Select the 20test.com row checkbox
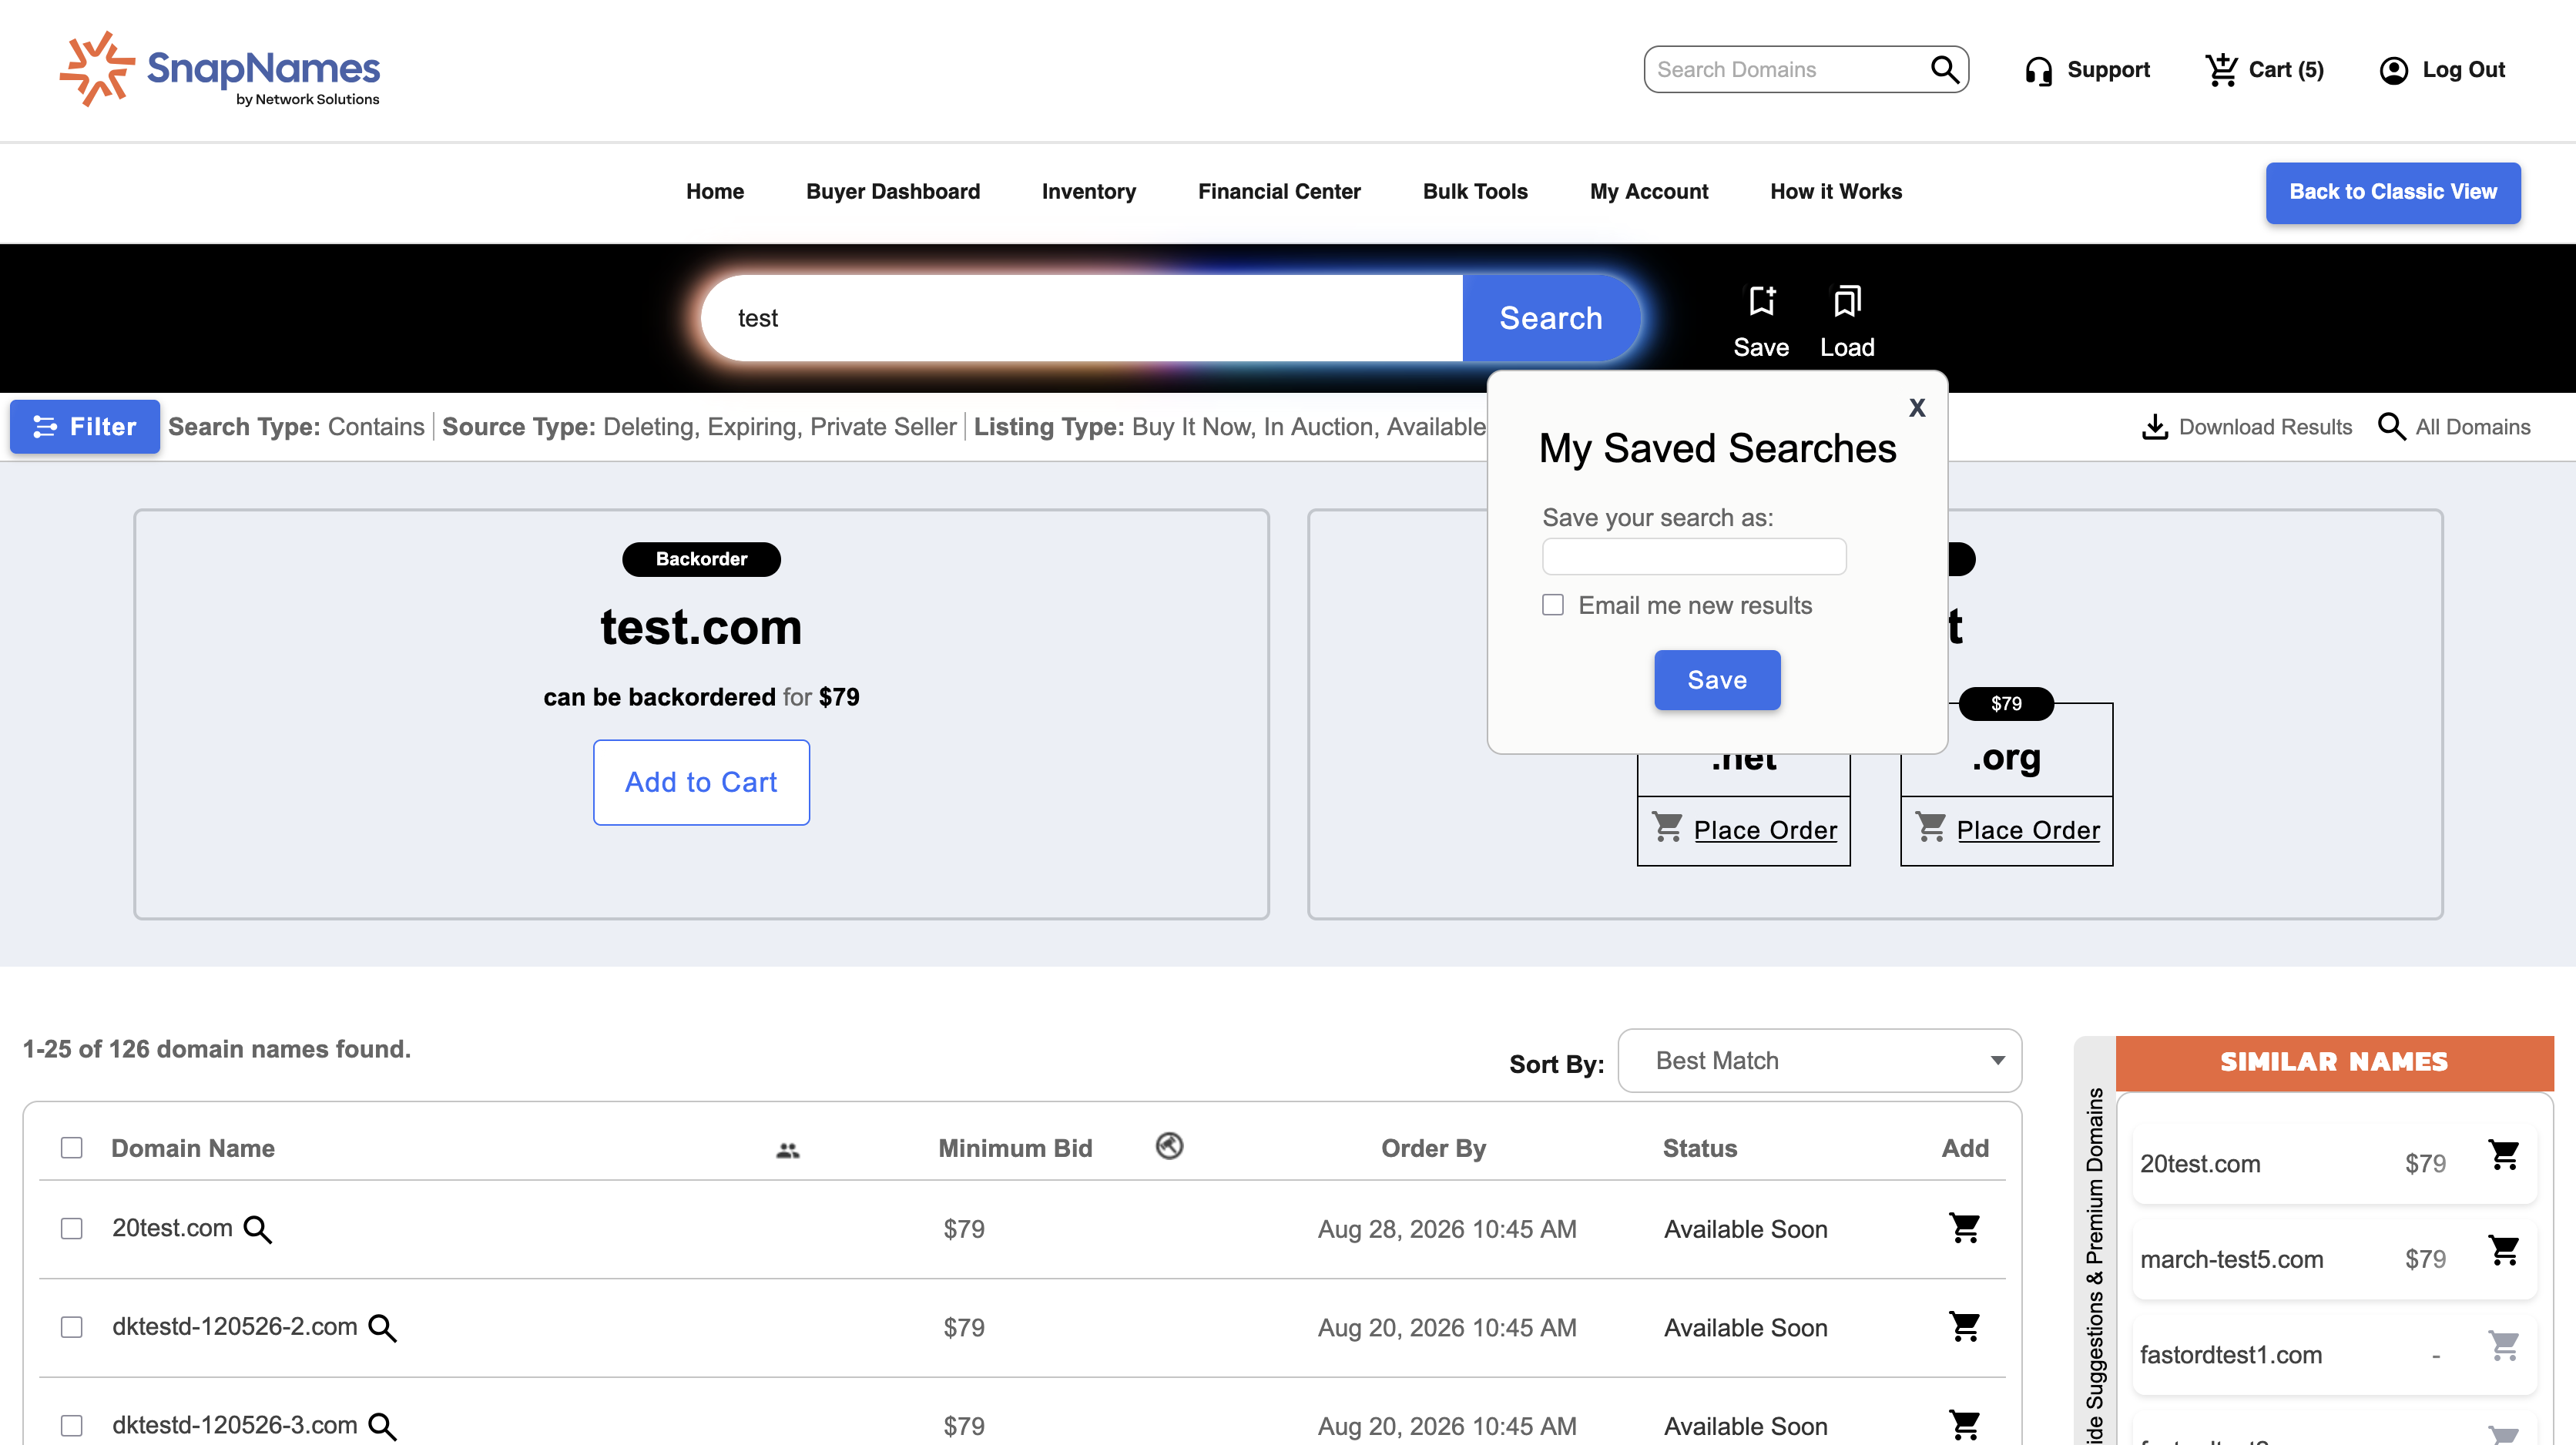 click(71, 1229)
